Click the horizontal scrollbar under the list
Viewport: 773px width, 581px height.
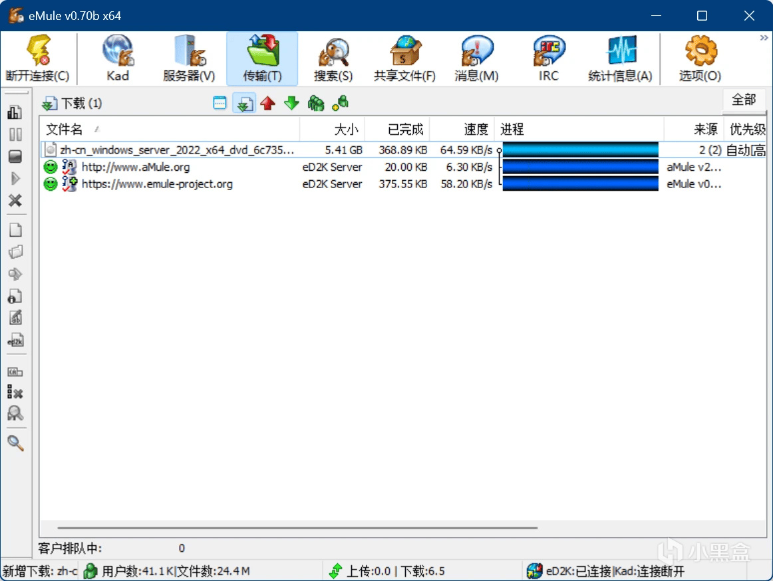pos(297,528)
